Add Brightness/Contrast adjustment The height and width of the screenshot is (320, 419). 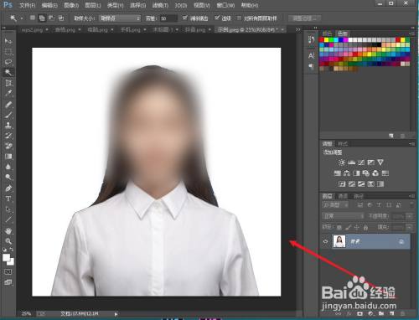click(342, 163)
